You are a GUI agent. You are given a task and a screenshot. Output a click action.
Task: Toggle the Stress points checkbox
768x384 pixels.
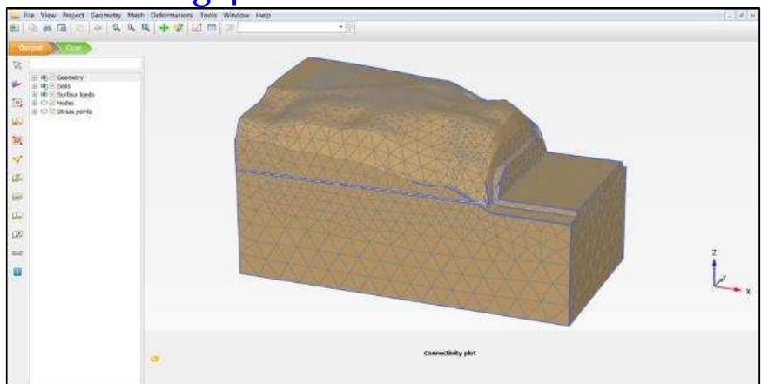(x=52, y=111)
